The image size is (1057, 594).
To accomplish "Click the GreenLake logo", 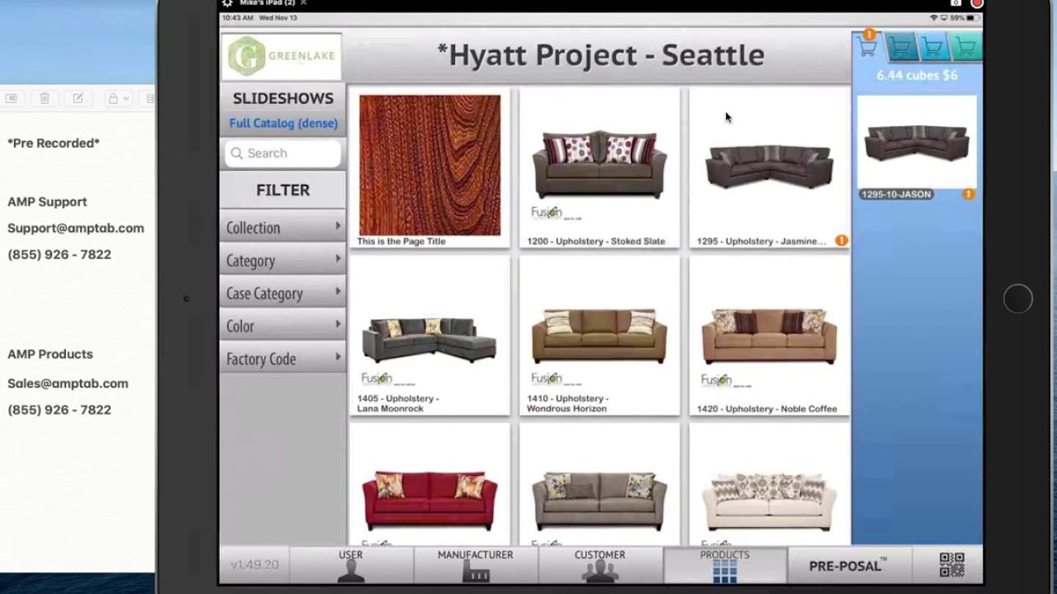I will tap(282, 57).
